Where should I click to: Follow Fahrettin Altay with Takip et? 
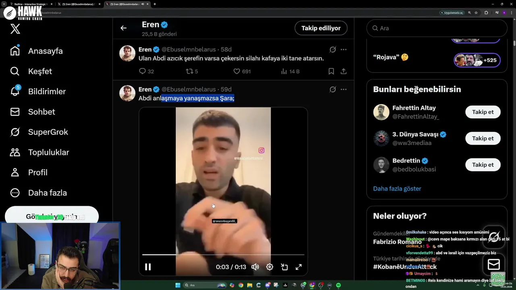click(x=483, y=112)
